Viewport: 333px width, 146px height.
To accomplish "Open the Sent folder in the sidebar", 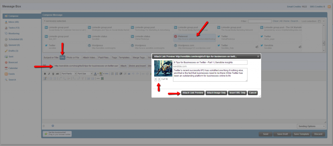I will (11, 57).
